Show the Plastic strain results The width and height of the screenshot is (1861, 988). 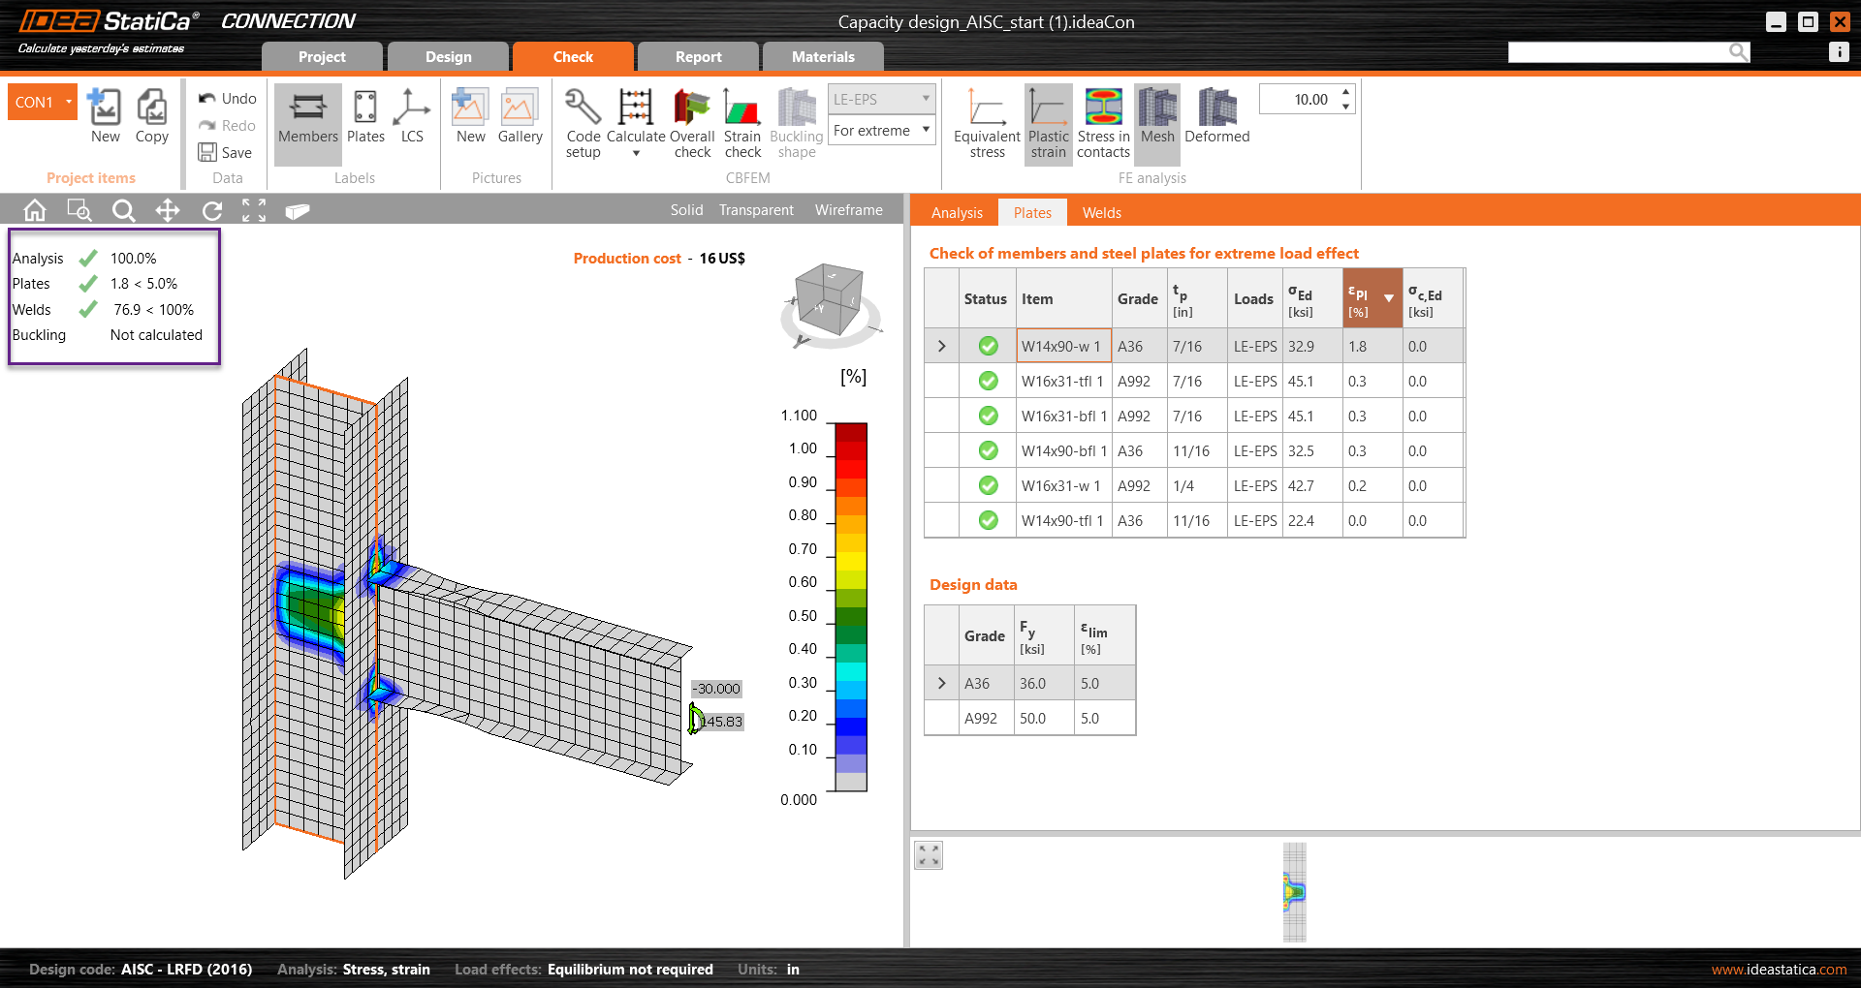pyautogui.click(x=1047, y=123)
